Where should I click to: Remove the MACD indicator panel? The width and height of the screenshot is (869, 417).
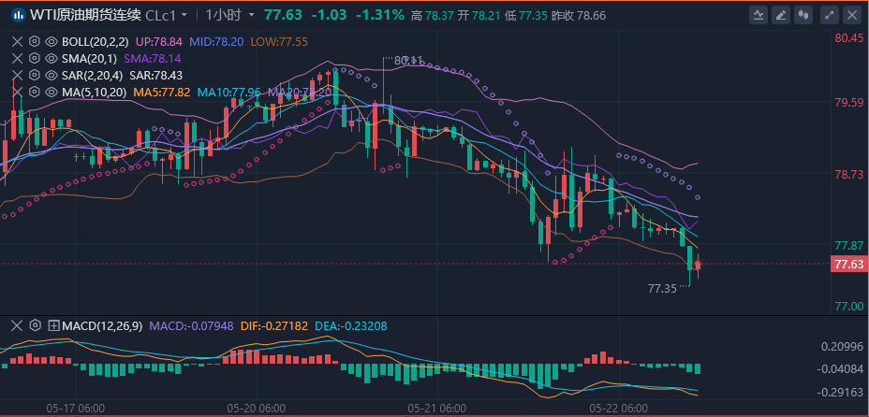pos(17,325)
